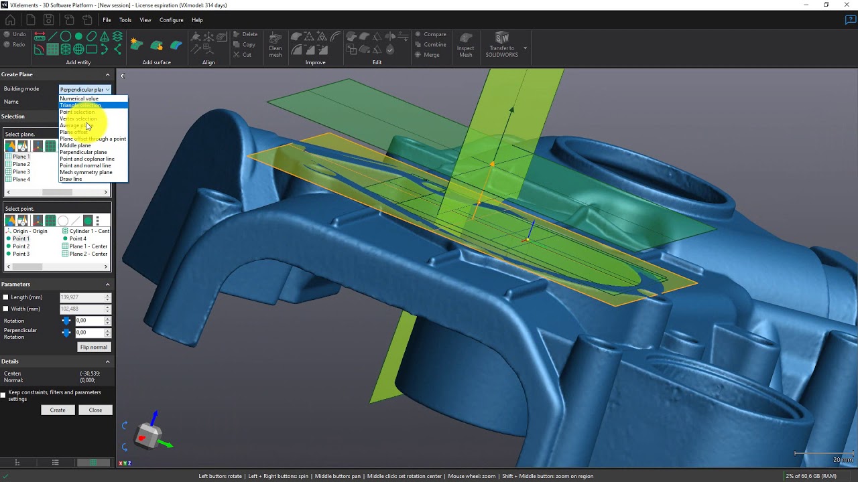Select 'Mesh symmetry plane' in dropdown list
This screenshot has width=858, height=482.
[86, 172]
